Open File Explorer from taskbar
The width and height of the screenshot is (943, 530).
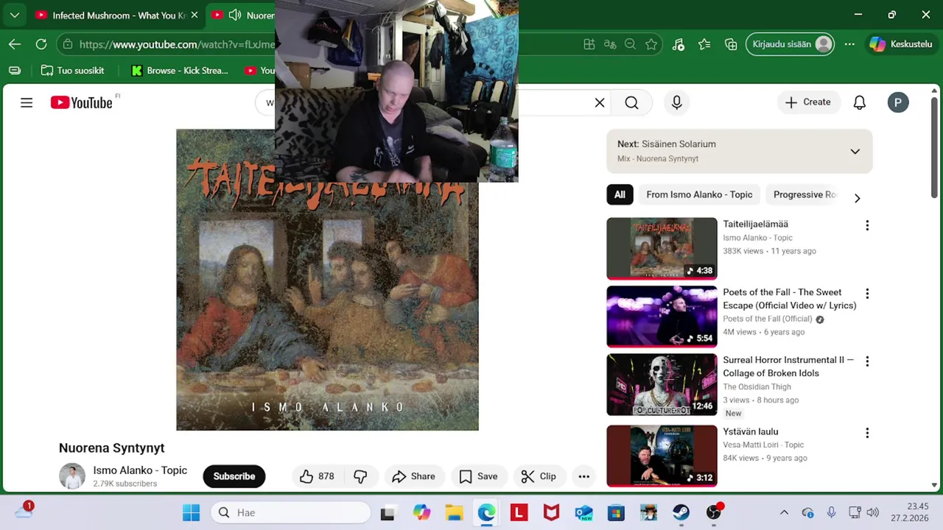(x=454, y=512)
